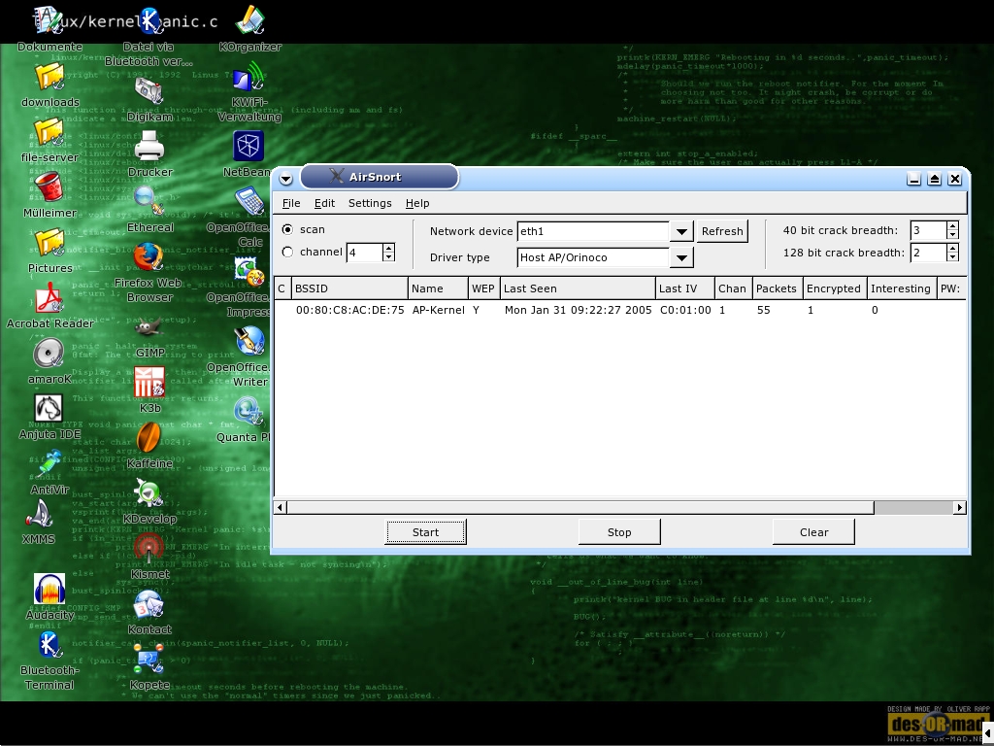The image size is (994, 746).
Task: Open the Bluetooth-Terminal desktop icon
Action: (50, 645)
